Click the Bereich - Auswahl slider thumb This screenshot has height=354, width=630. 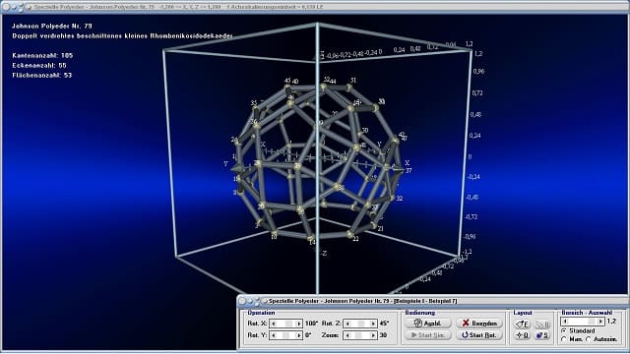[591, 322]
